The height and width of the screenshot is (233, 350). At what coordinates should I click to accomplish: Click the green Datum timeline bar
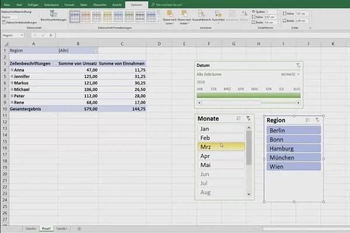point(248,95)
